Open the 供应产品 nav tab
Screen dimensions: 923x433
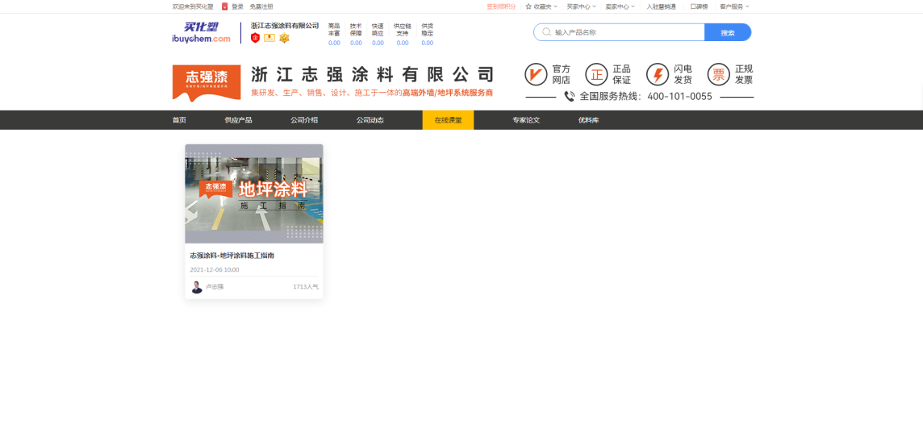(x=238, y=120)
